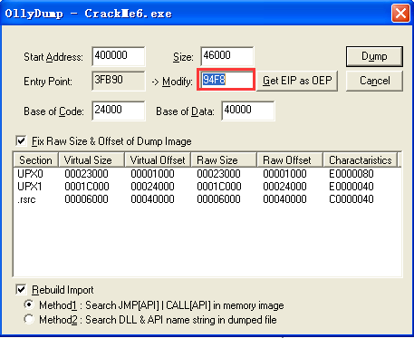
Task: Click the Base of Code field
Action: click(x=119, y=111)
